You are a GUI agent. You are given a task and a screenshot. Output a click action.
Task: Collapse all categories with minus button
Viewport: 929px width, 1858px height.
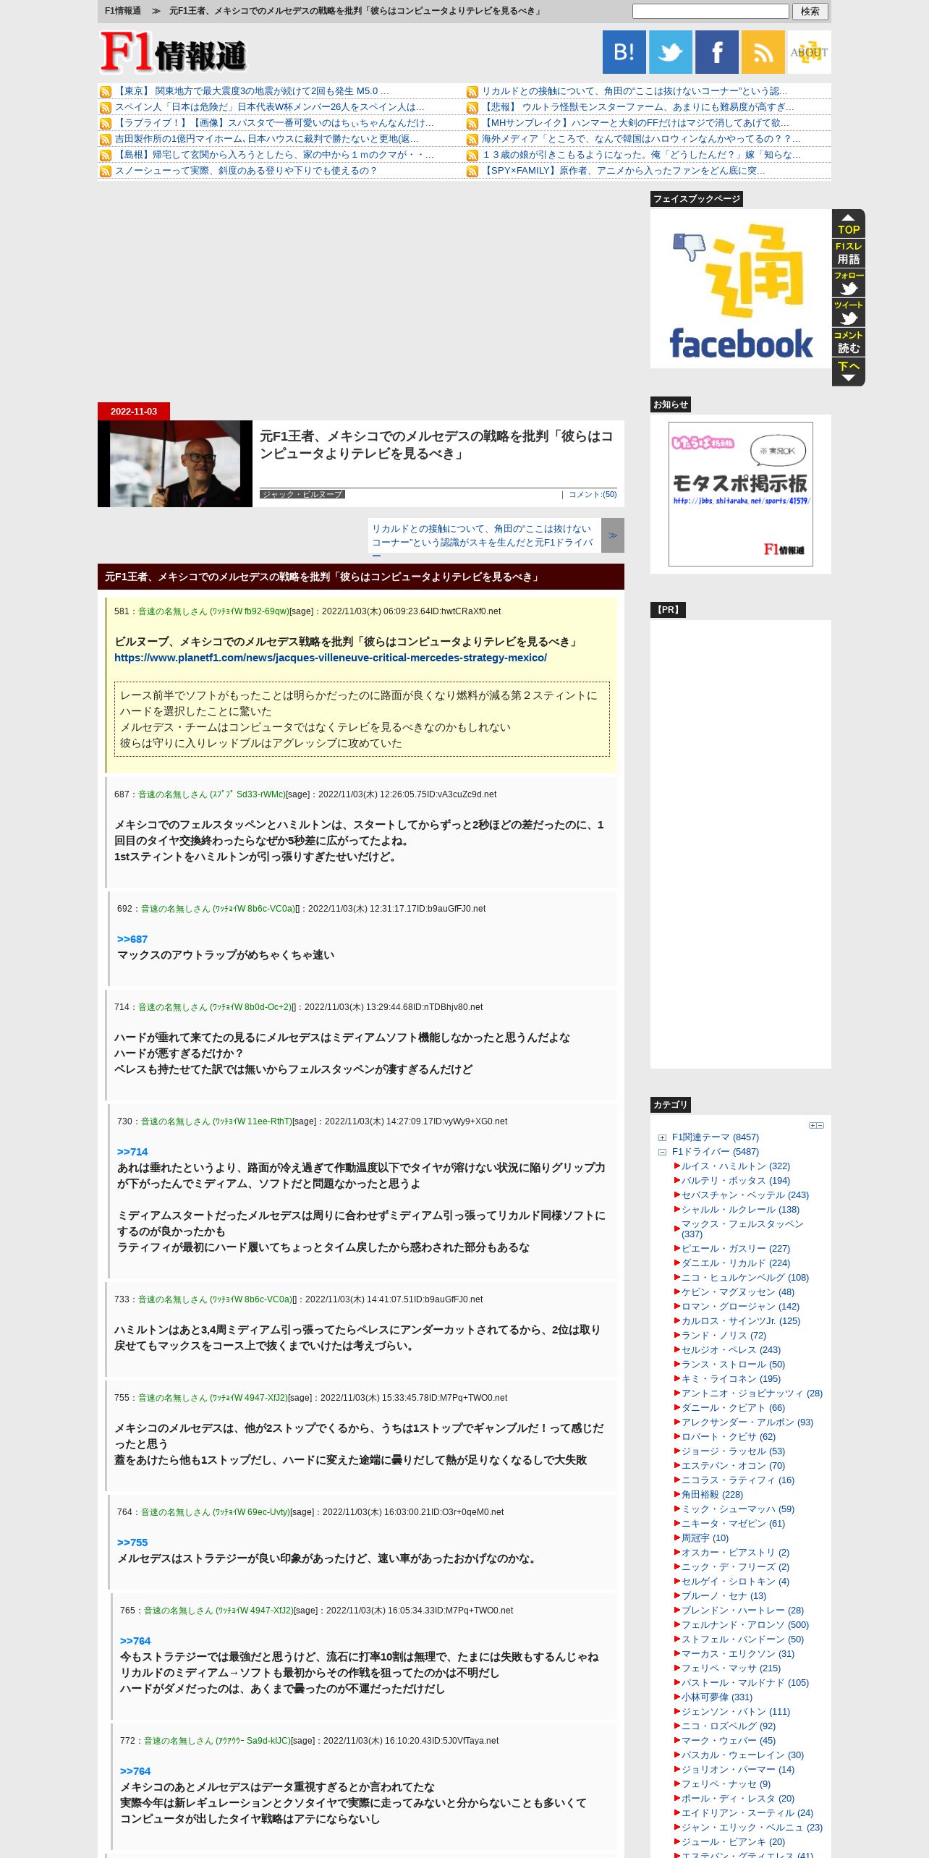point(820,1126)
